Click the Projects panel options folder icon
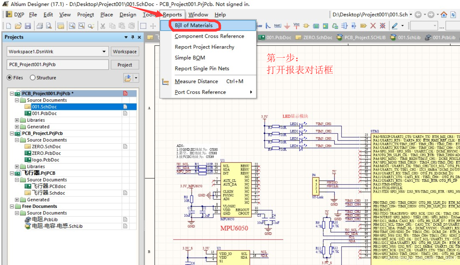Viewport: 460px width, 265px height. tap(128, 78)
